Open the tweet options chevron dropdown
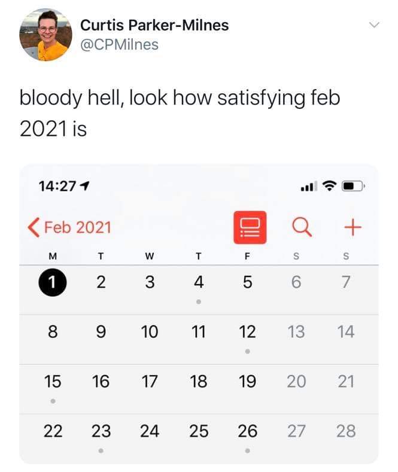Viewport: 398px width, 472px height. click(x=374, y=25)
